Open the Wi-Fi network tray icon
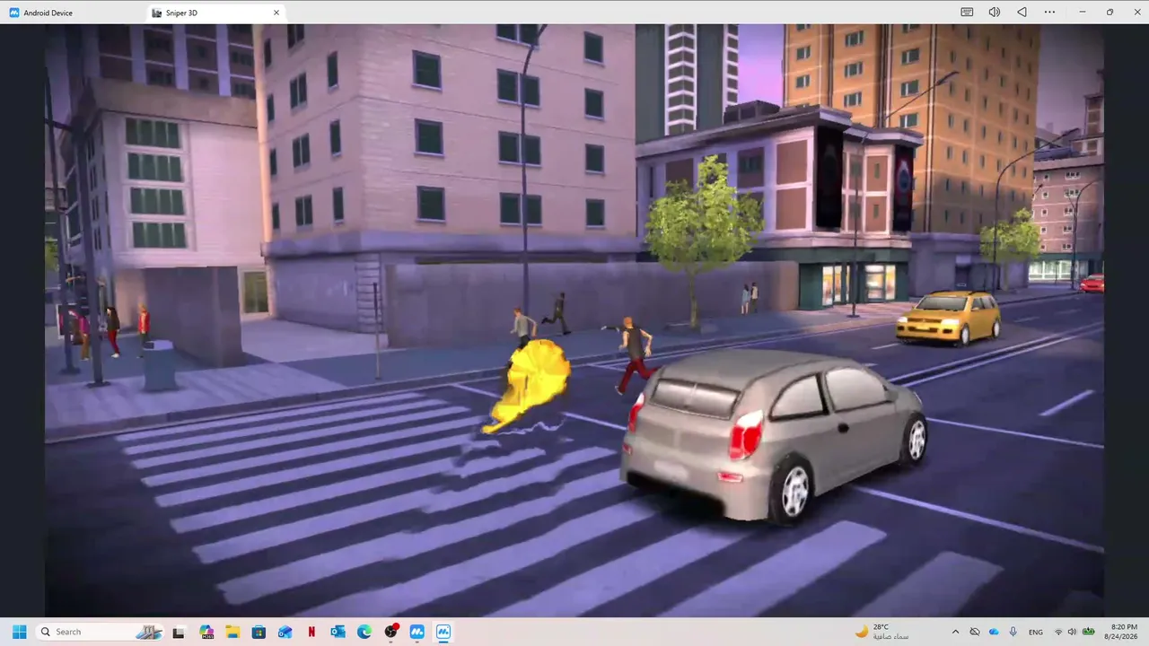 point(1059,632)
